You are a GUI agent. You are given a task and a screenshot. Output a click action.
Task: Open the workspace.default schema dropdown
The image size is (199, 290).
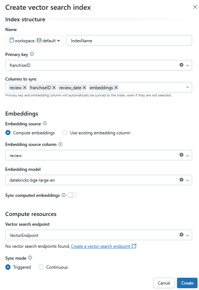coord(35,40)
